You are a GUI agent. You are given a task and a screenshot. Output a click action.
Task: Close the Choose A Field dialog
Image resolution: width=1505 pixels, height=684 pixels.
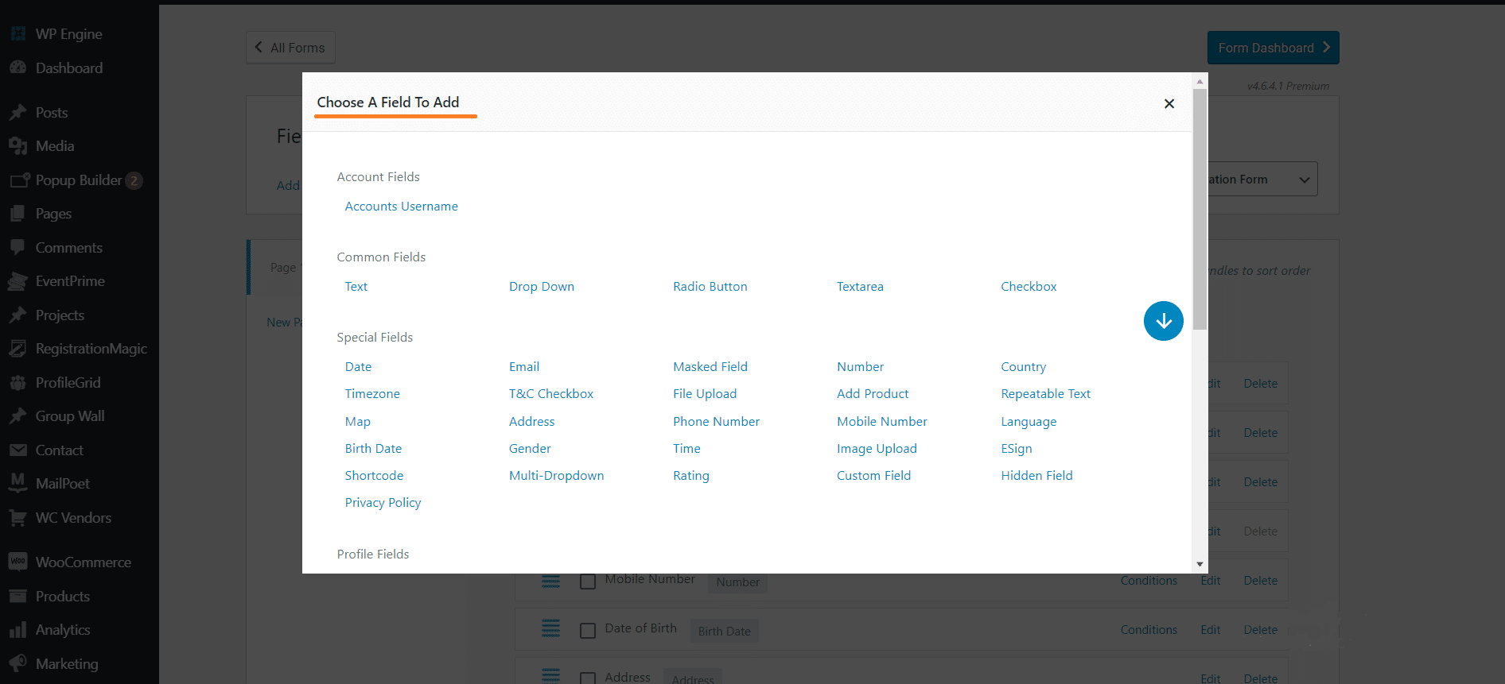pos(1169,103)
